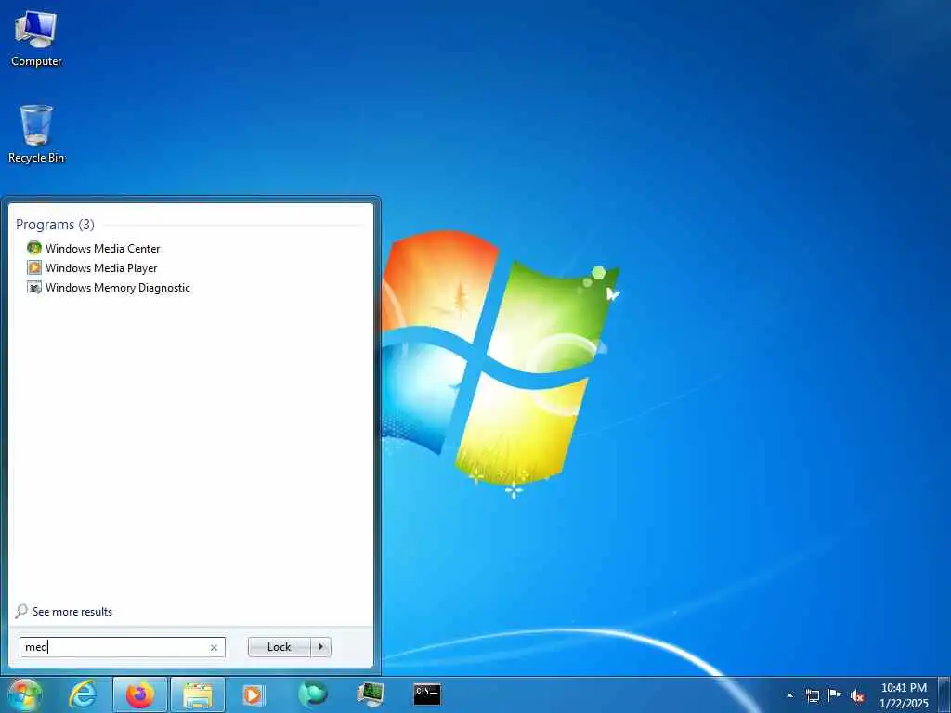Click the Windows Media Center icon
The height and width of the screenshot is (713, 951).
click(34, 248)
